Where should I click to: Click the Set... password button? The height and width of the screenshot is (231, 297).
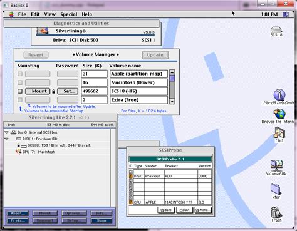pyautogui.click(x=68, y=91)
